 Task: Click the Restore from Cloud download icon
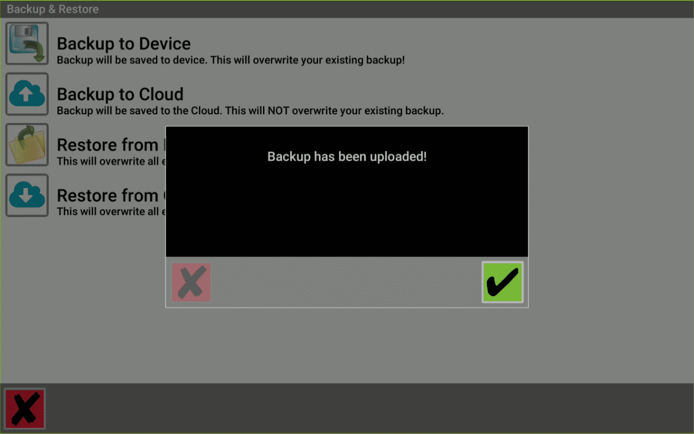pos(27,196)
